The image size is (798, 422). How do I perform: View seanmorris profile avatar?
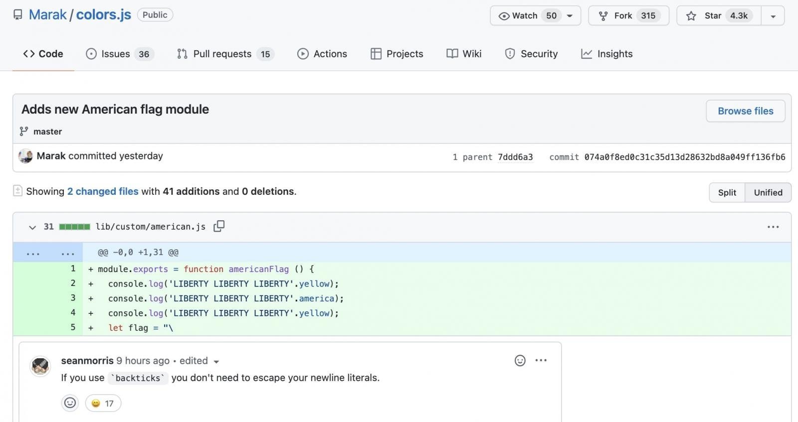click(40, 366)
